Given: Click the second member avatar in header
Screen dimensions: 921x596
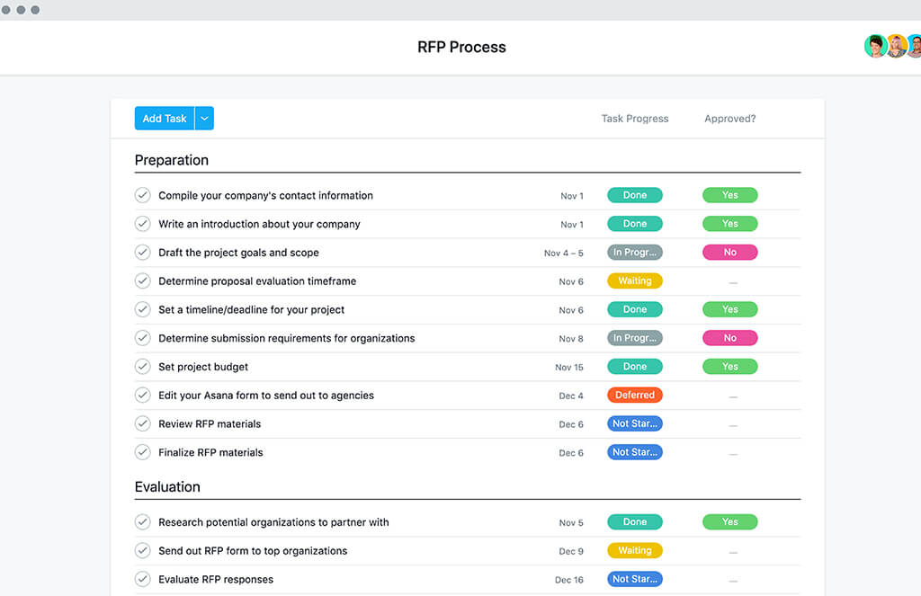Looking at the screenshot, I should [896, 46].
